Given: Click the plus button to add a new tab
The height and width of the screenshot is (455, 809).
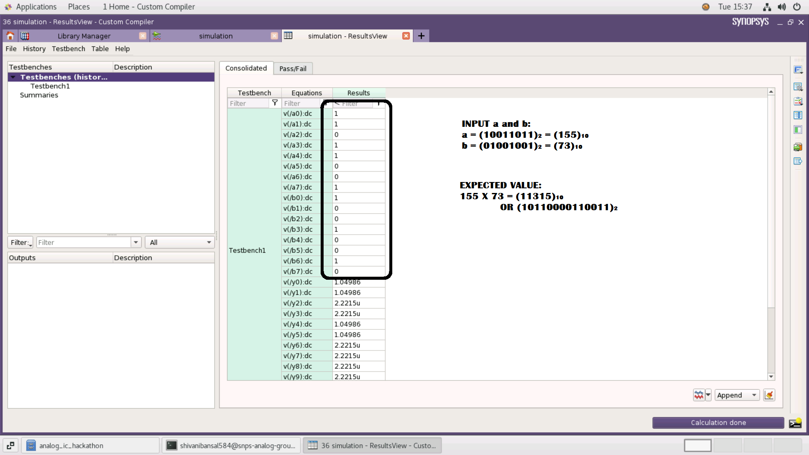Looking at the screenshot, I should click(x=421, y=36).
